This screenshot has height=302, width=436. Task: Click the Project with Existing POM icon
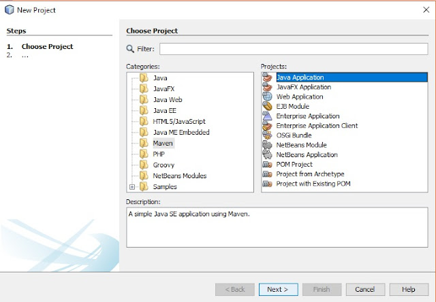tap(267, 184)
